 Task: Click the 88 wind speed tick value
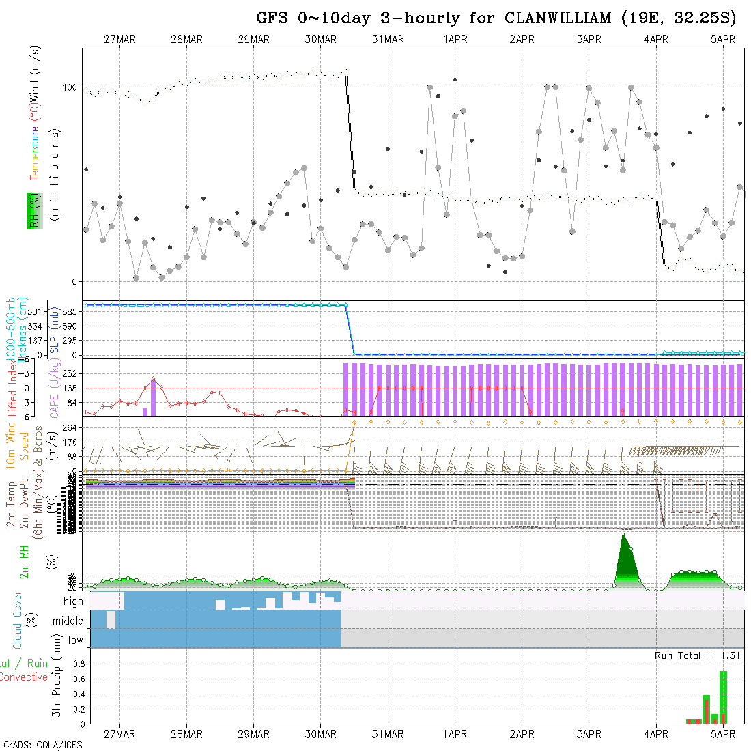coord(72,457)
